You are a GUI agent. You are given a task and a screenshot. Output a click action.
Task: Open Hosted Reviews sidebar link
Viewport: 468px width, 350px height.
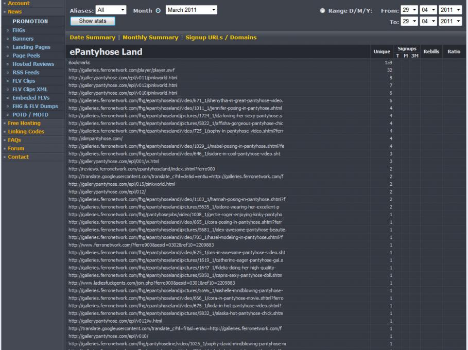coord(33,64)
